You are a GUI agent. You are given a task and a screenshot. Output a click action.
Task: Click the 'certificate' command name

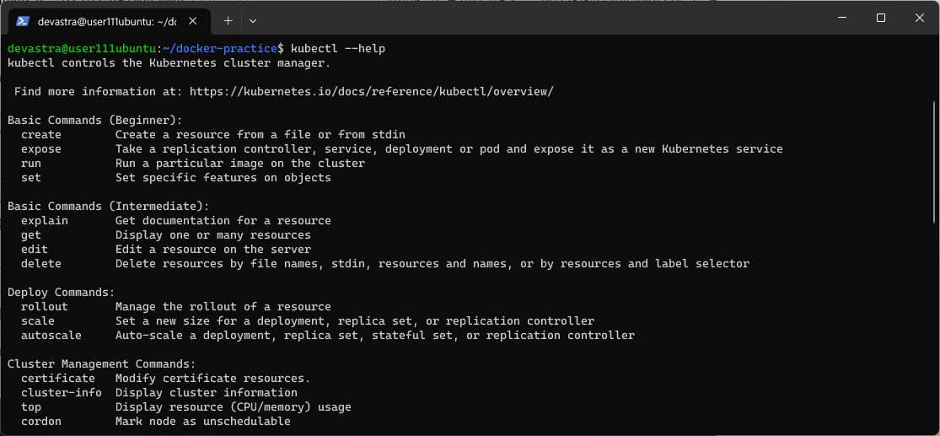coord(58,379)
